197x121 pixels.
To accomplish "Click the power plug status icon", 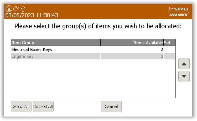I will pos(16,9).
